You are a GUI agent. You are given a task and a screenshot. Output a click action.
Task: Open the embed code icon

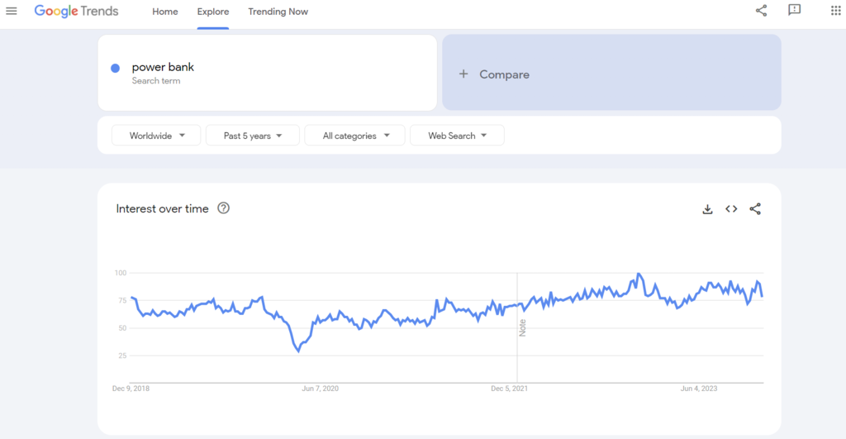(x=731, y=209)
